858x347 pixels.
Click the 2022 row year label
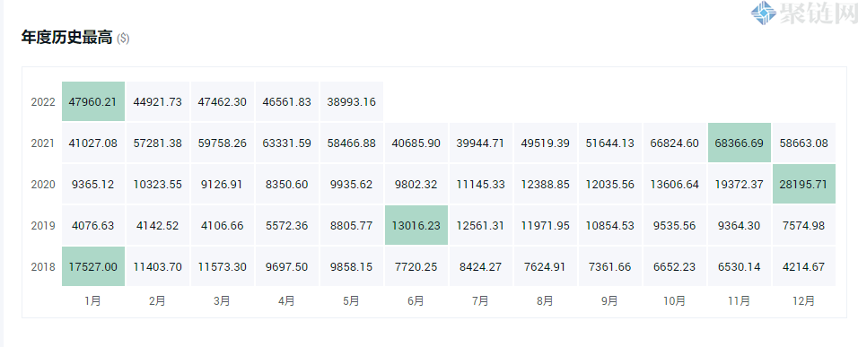(43, 101)
